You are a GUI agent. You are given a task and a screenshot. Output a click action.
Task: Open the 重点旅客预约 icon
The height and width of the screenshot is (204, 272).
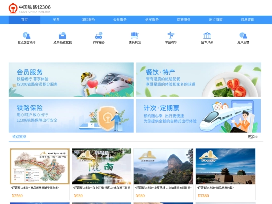[x=27, y=36]
